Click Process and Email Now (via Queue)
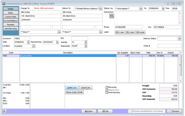 (x=147, y=111)
